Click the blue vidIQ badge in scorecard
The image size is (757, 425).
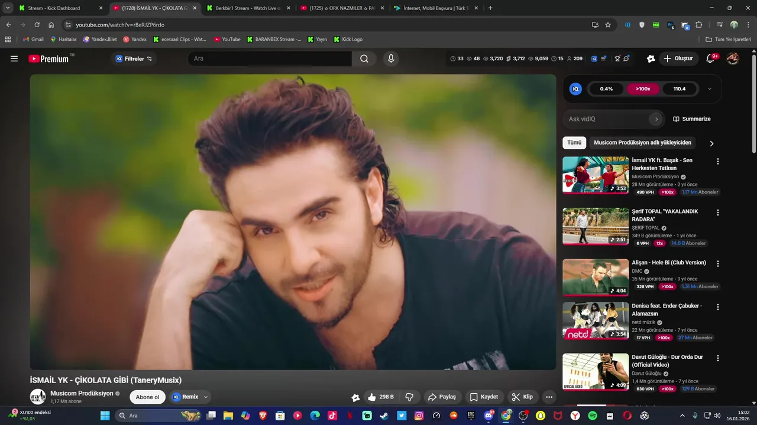point(575,89)
